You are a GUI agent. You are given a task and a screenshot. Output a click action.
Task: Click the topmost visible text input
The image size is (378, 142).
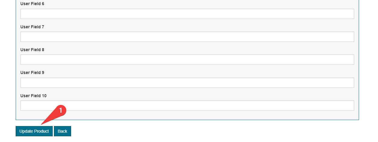click(187, 14)
